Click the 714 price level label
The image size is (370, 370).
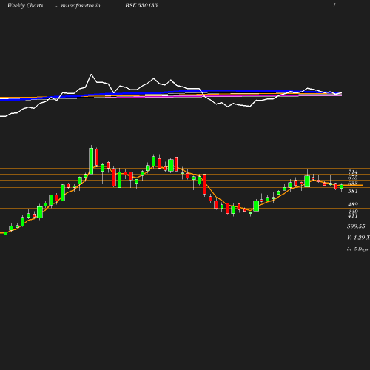point(353,172)
